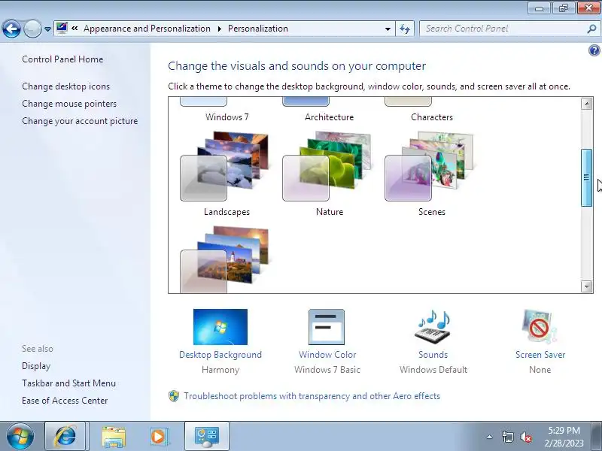Open the Display link under See also
Image resolution: width=602 pixels, height=451 pixels.
coord(36,366)
